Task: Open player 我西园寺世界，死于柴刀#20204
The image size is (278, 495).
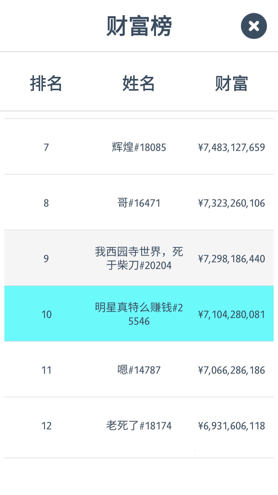Action: [x=139, y=258]
